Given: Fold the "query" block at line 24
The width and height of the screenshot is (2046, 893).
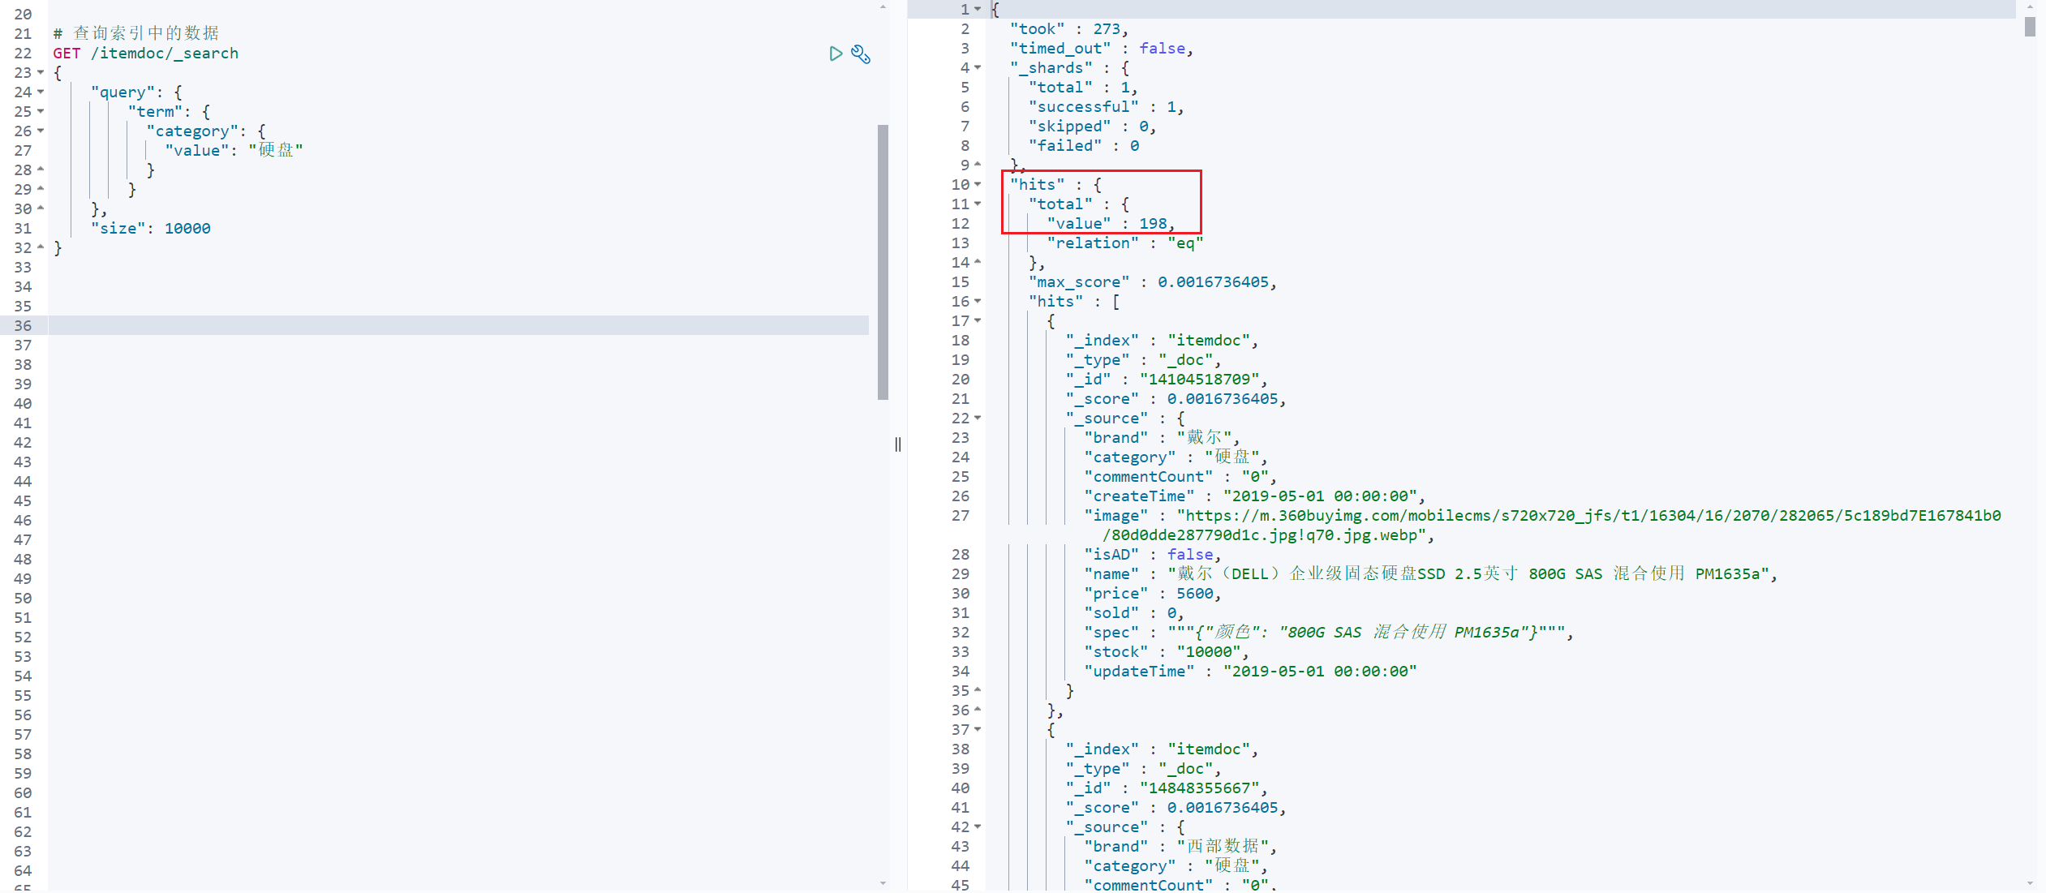Looking at the screenshot, I should point(41,92).
